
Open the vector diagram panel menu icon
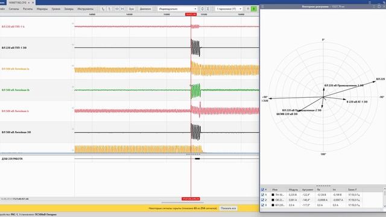click(262, 7)
